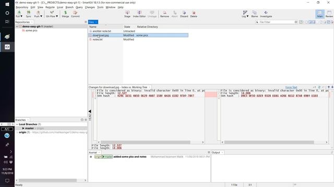The width and height of the screenshot is (334, 187).
Task: Select the Output tab
Action: (217, 152)
